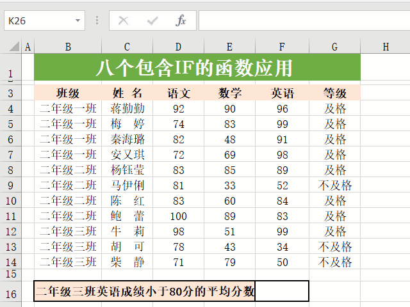
Task: Click 不及格 grade in 柴 静 row
Action: (x=334, y=262)
